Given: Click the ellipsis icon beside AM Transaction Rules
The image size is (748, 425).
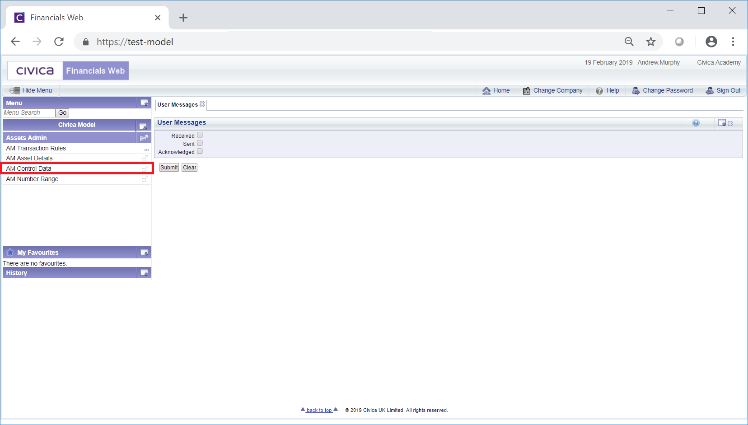Looking at the screenshot, I should [x=146, y=149].
